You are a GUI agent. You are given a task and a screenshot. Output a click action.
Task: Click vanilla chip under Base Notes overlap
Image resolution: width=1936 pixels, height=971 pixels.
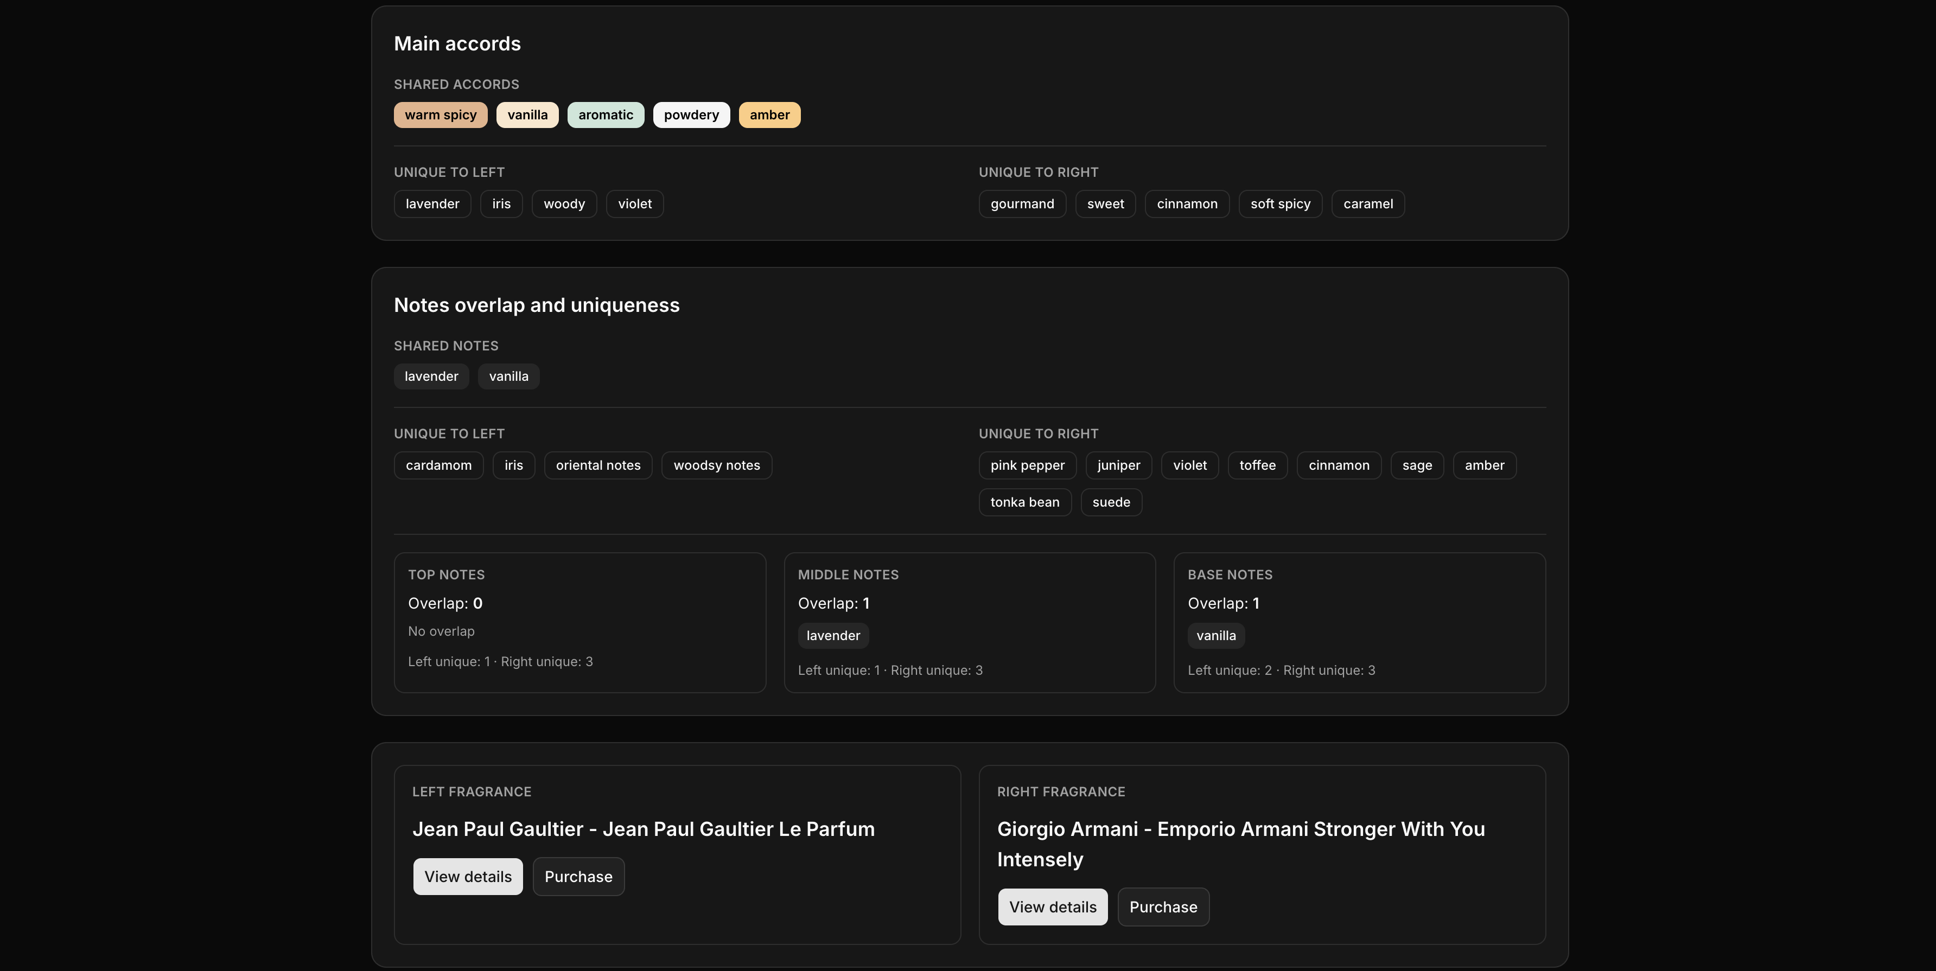click(x=1215, y=636)
